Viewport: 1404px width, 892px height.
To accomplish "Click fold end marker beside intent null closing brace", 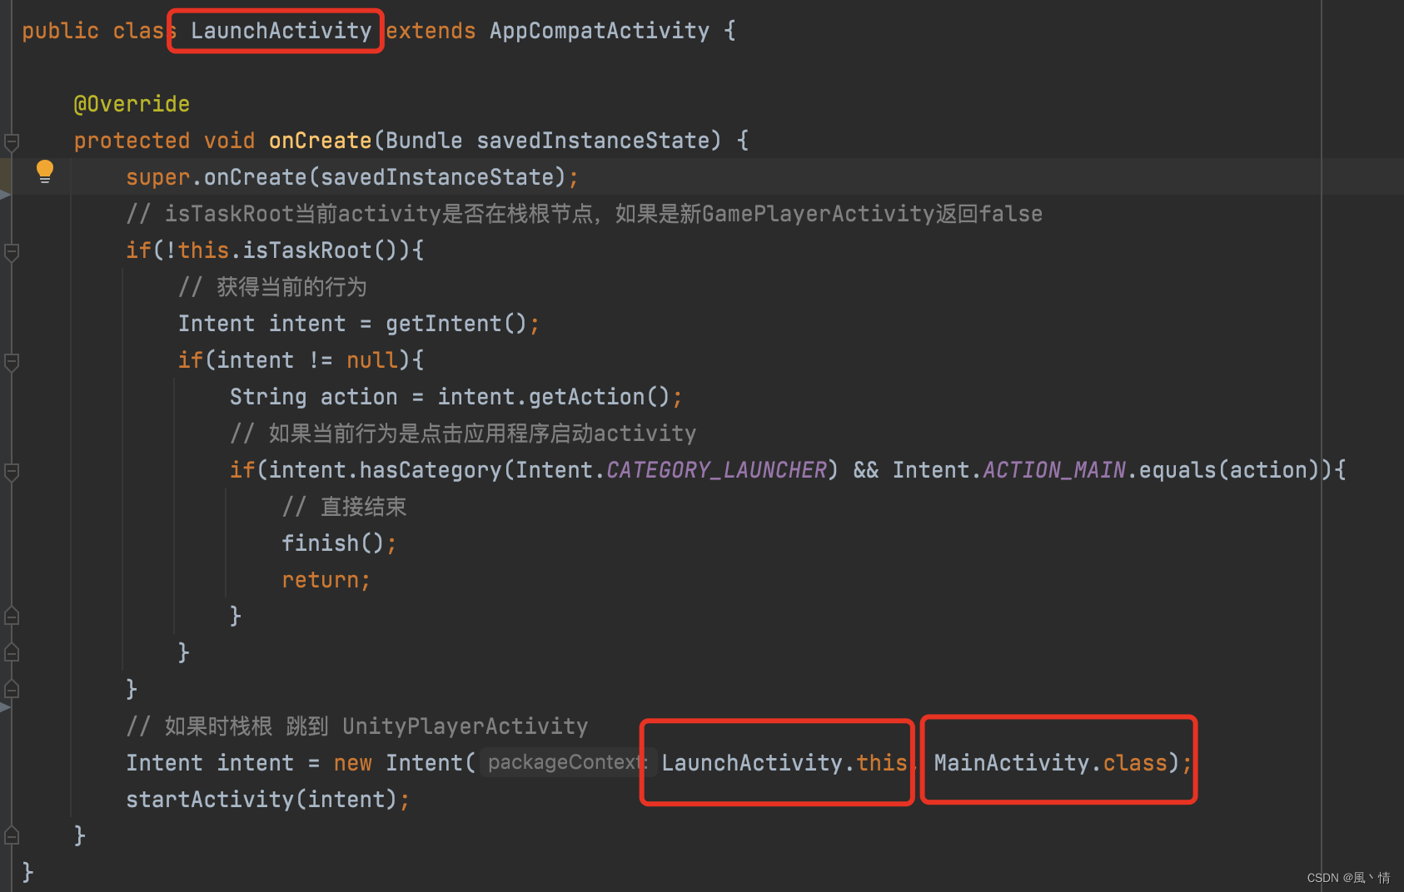I will (12, 653).
